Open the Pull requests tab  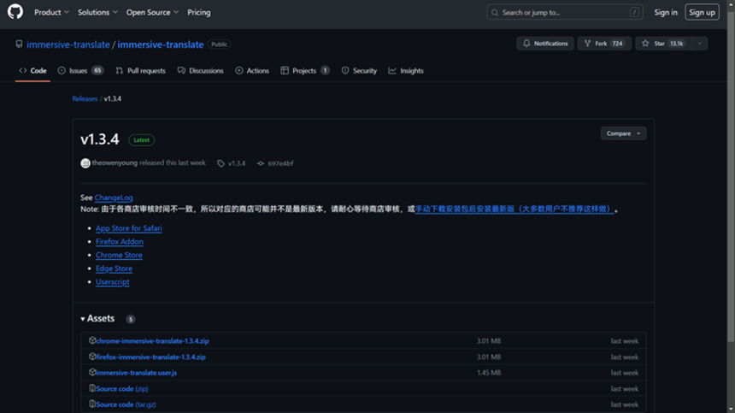(x=141, y=71)
